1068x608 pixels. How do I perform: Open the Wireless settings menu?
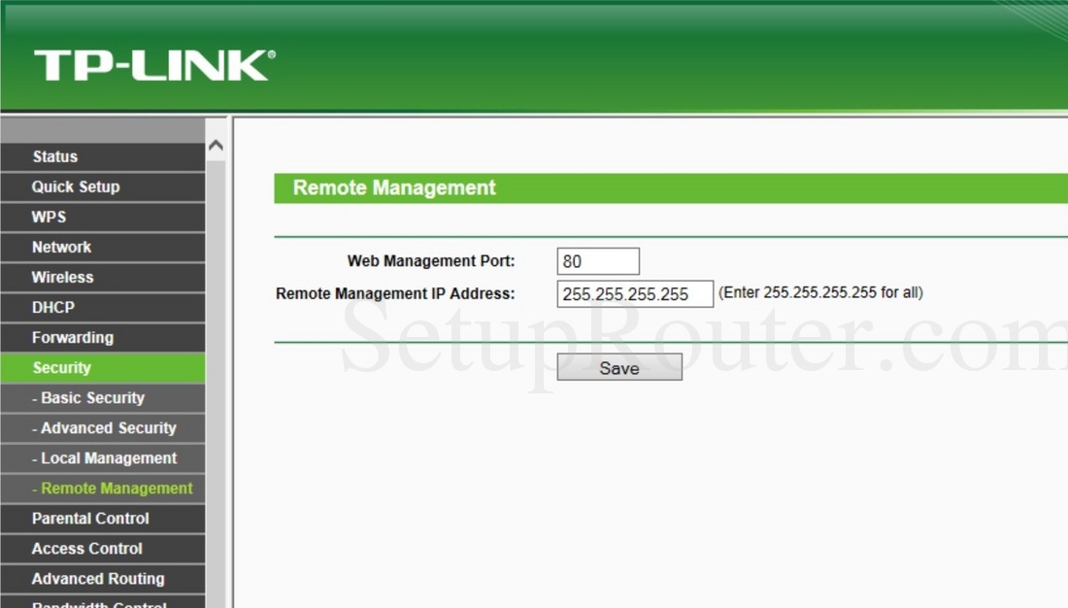[63, 277]
